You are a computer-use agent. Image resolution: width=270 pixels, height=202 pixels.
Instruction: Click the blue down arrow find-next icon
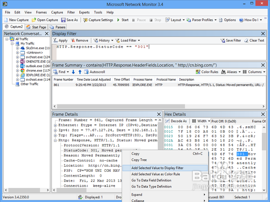pyautogui.click(x=73, y=72)
